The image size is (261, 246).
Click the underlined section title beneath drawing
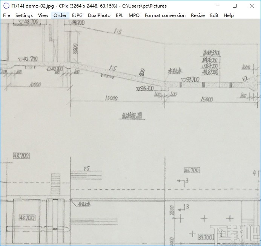coord(132,116)
